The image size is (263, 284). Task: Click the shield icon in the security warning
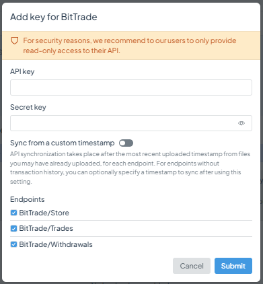pos(15,40)
